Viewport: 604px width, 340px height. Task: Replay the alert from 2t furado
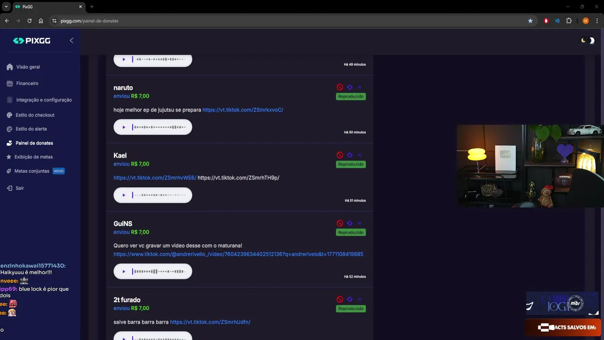click(x=350, y=299)
